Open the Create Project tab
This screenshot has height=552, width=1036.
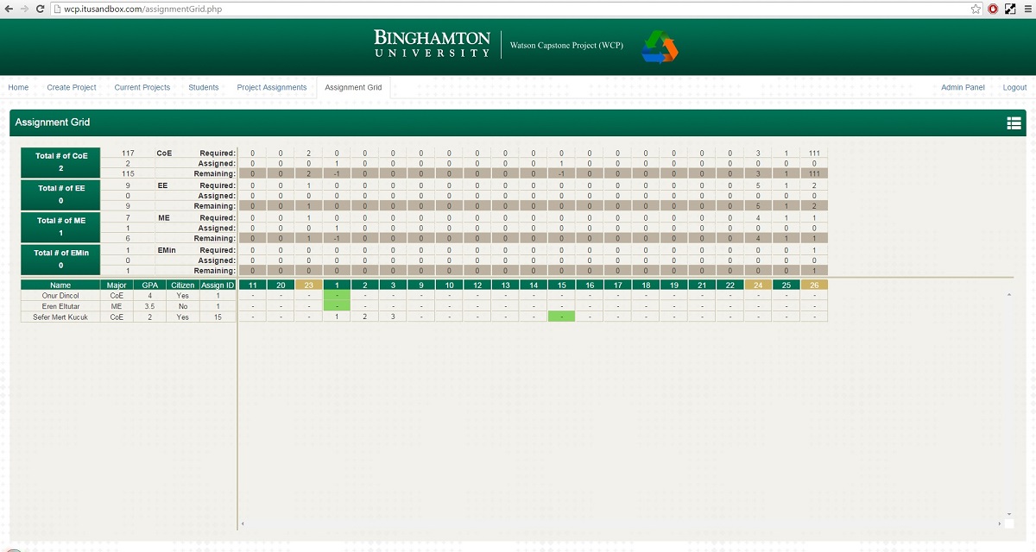pos(72,88)
